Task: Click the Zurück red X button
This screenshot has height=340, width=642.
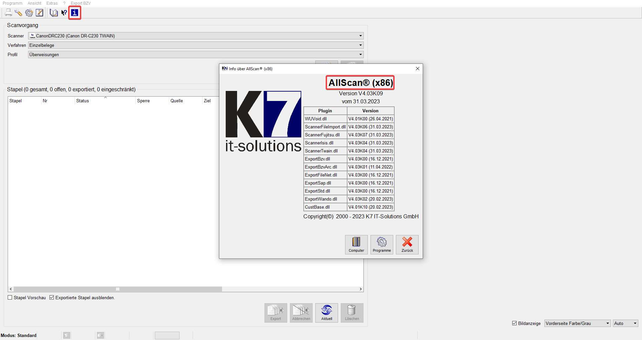Action: coord(407,245)
